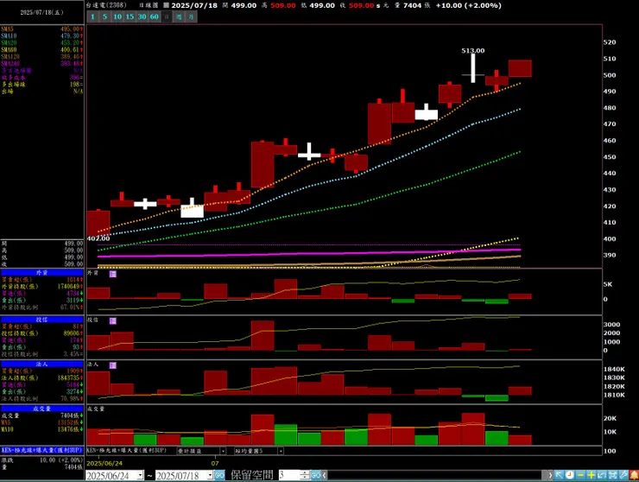Screen dimensions: 639x482
Task: Open settings icon in the 法人 sub-chart
Action: tap(113, 365)
